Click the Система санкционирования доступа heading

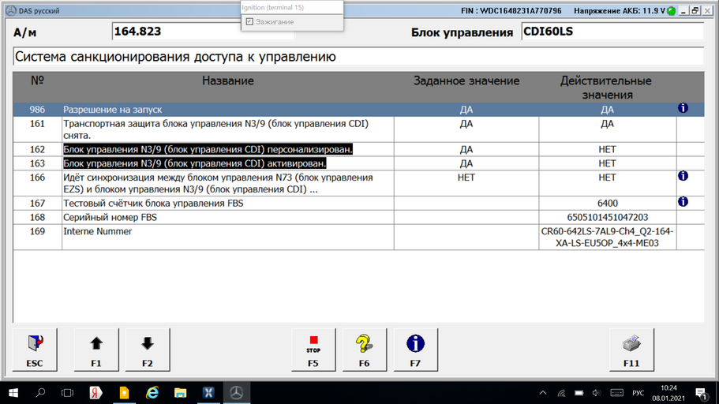coord(175,57)
